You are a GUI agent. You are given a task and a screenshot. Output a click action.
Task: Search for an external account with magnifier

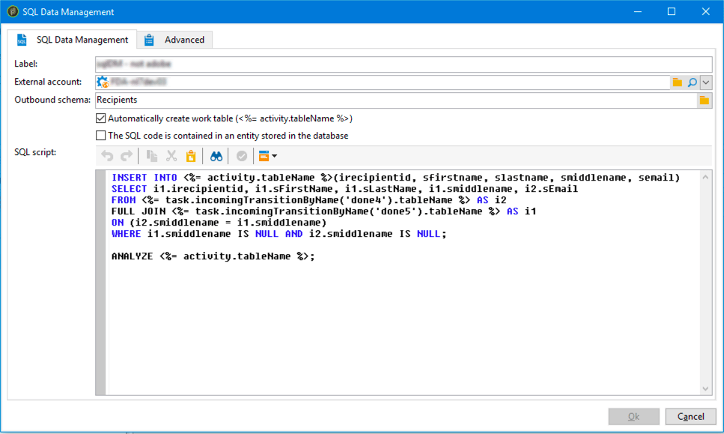[x=690, y=82]
